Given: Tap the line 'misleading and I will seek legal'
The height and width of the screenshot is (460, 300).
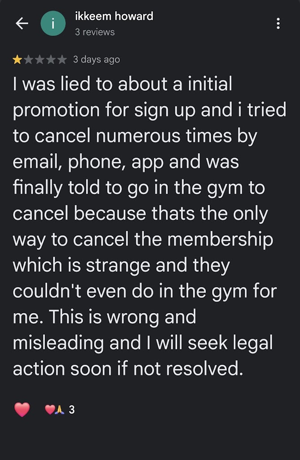Looking at the screenshot, I should [143, 343].
